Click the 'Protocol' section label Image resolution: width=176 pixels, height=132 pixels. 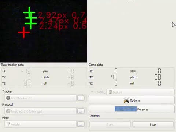click(8, 104)
